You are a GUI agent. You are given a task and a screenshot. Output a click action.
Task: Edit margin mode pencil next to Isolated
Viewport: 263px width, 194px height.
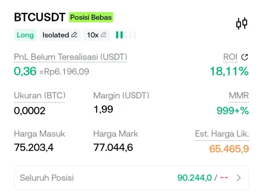pyautogui.click(x=74, y=35)
